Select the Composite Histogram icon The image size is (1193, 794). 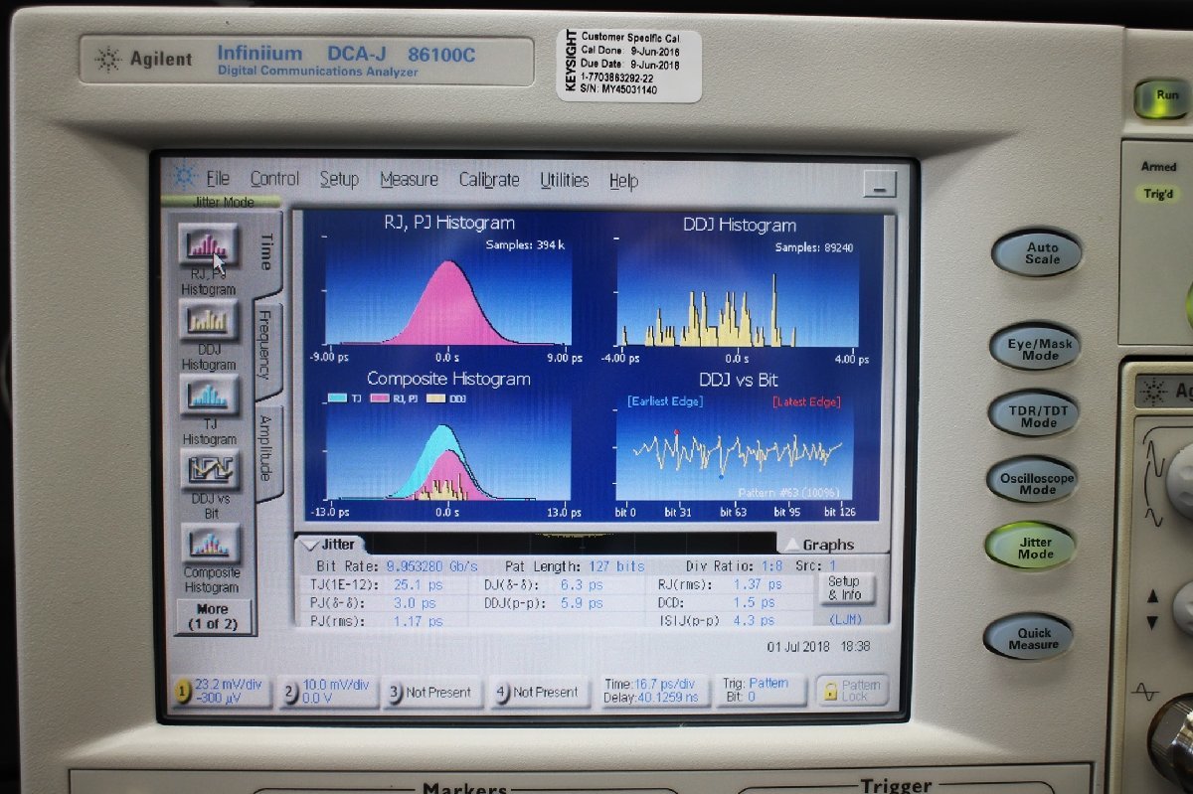[211, 544]
